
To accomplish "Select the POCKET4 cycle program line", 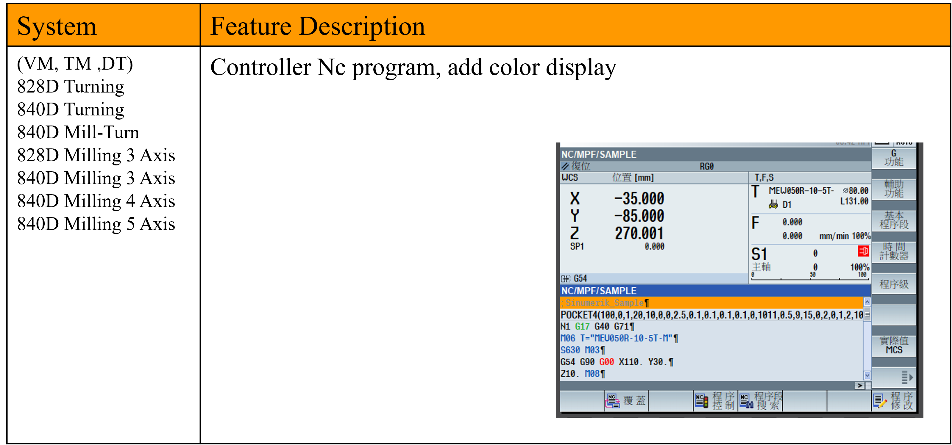I will [x=711, y=315].
